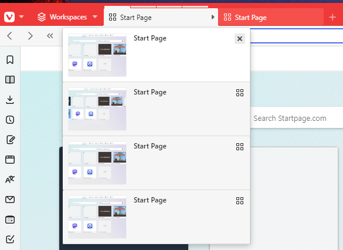Open the Notes panel icon
This screenshot has width=343, height=250.
click(11, 140)
